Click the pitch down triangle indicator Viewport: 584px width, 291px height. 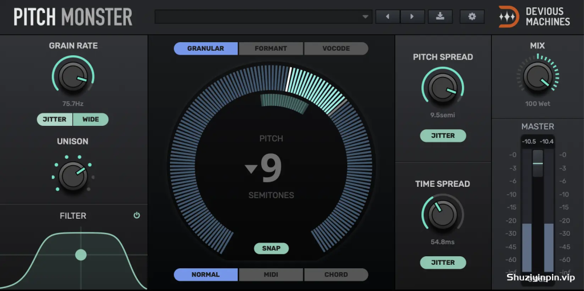[251, 169]
